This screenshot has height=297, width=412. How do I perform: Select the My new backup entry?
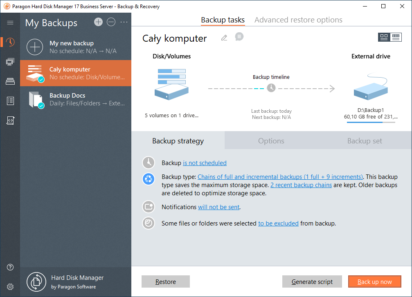tap(76, 47)
